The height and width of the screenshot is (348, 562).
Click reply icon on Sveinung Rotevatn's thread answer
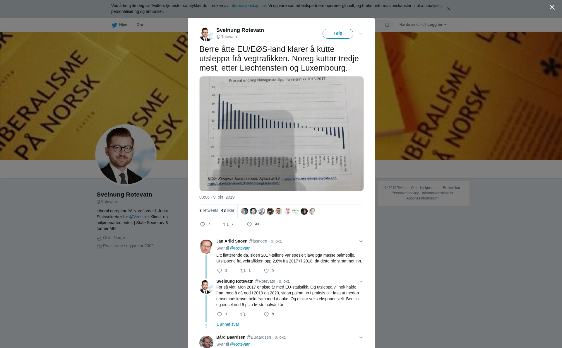220,314
